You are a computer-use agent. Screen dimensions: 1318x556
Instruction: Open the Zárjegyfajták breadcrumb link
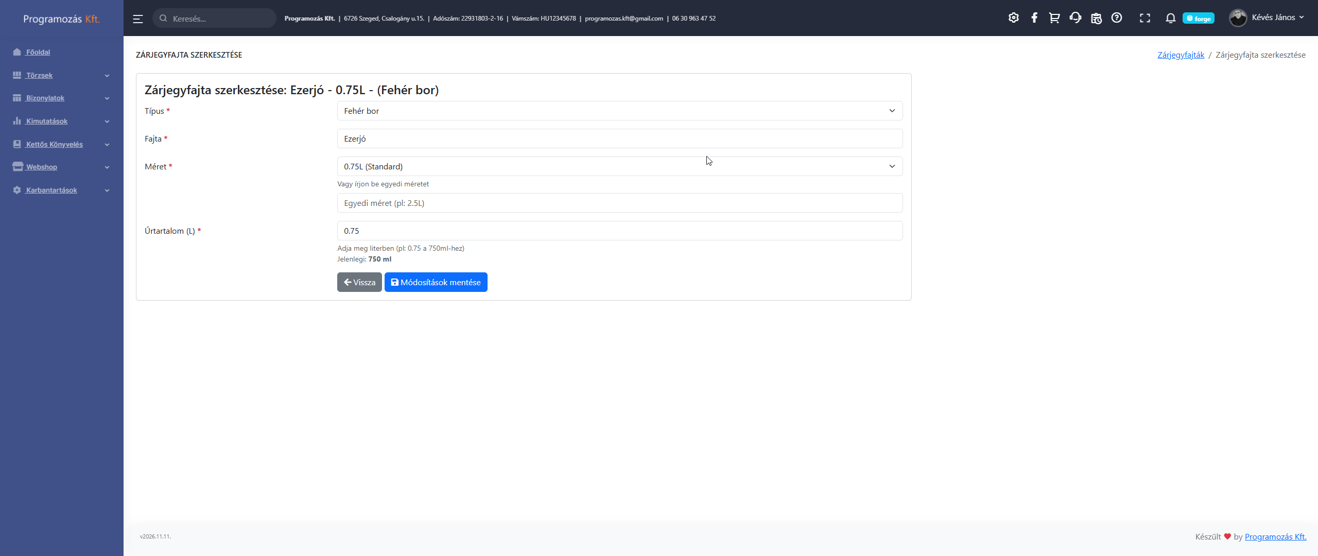click(1181, 55)
